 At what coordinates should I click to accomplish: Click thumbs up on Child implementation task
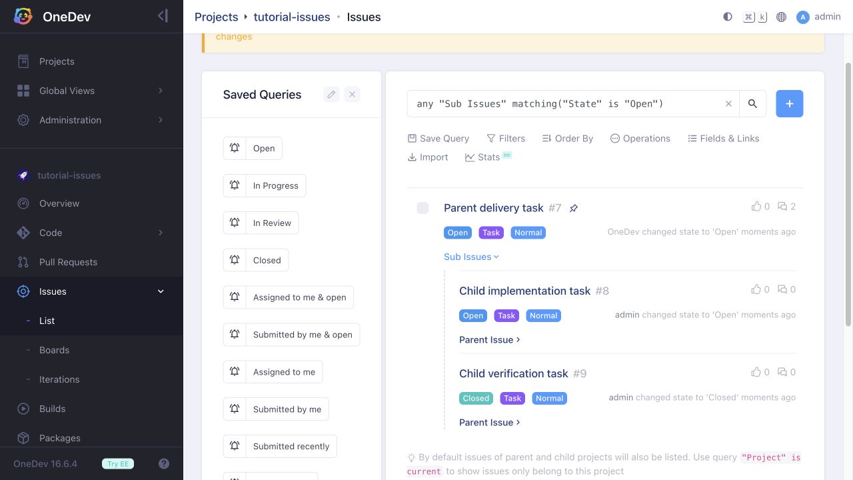(756, 289)
